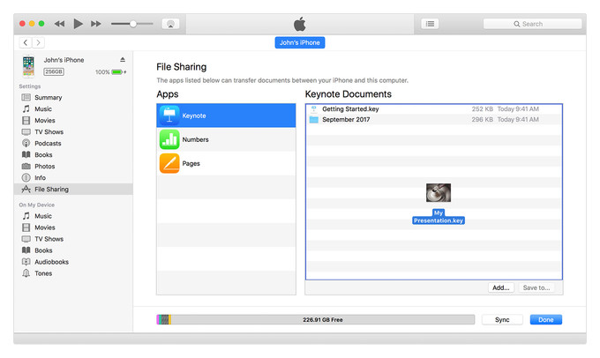Select Numbers in the Apps list
This screenshot has height=358, width=600.
pos(226,139)
